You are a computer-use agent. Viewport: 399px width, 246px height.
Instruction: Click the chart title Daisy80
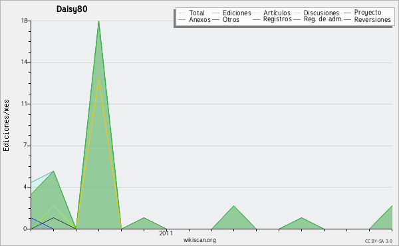point(72,9)
